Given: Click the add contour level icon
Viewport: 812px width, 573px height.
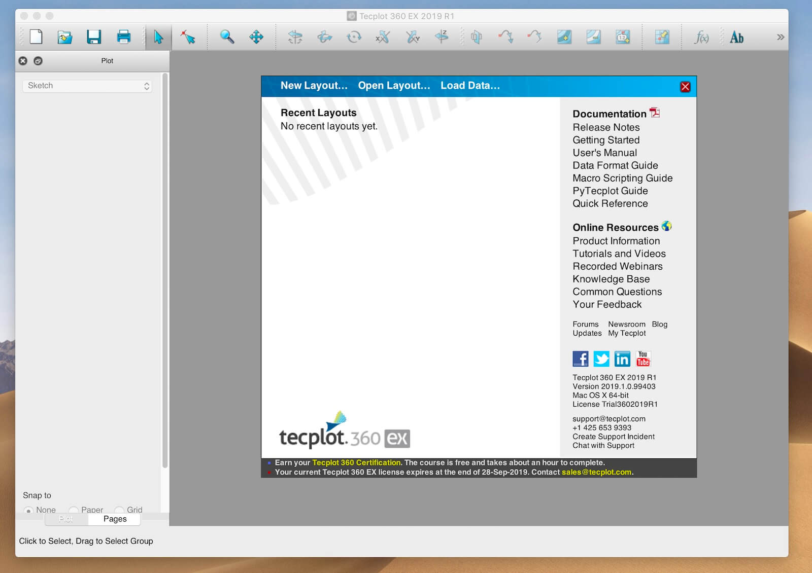Looking at the screenshot, I should click(564, 37).
